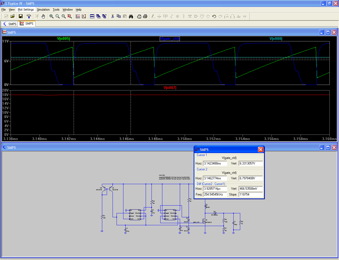The height and width of the screenshot is (260, 339).
Task: Zoom to full extents using the crossed magnifier
Action: pyautogui.click(x=70, y=16)
